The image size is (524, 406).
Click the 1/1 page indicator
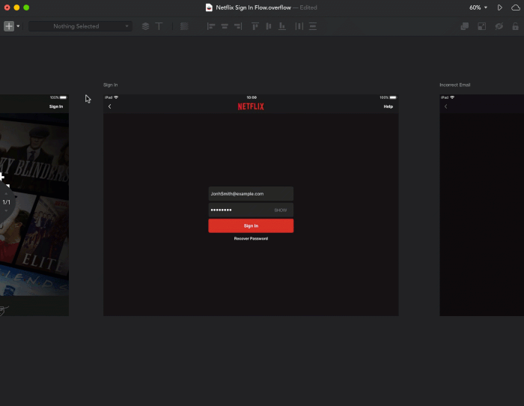click(x=6, y=202)
